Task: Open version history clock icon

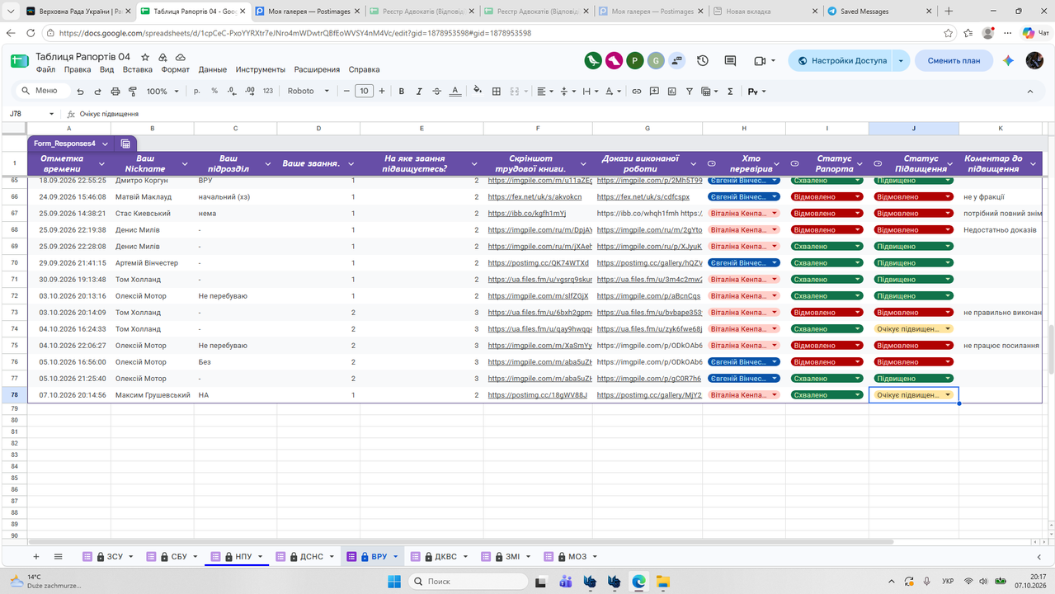Action: (x=703, y=60)
